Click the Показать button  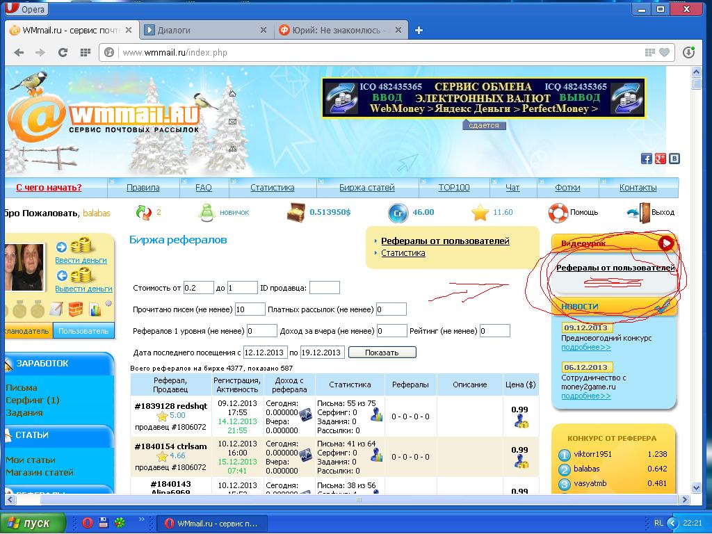click(382, 353)
